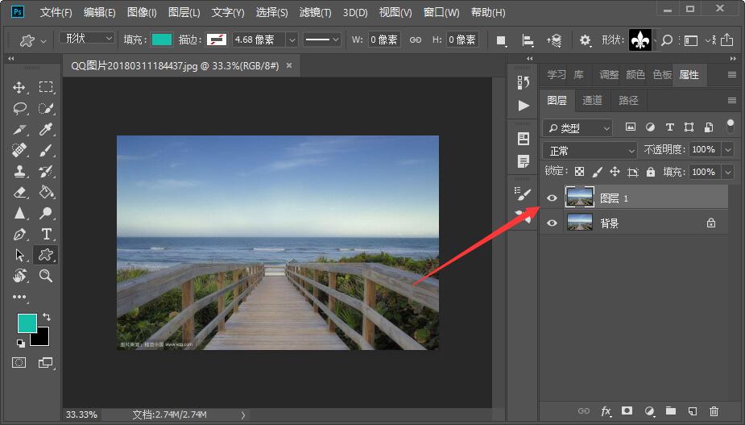Open the 窗口(W) menu
The height and width of the screenshot is (425, 745).
click(441, 12)
